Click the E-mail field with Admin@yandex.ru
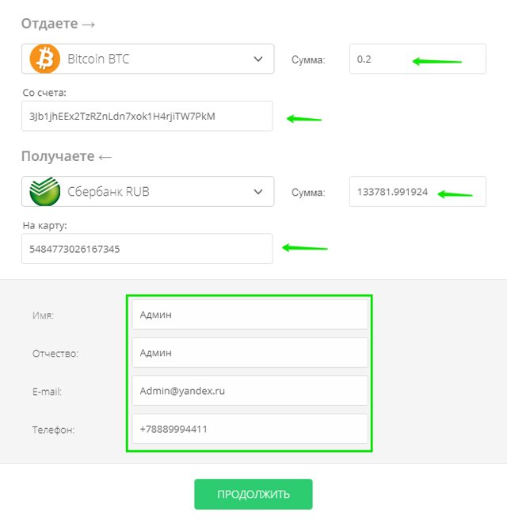 (250, 391)
